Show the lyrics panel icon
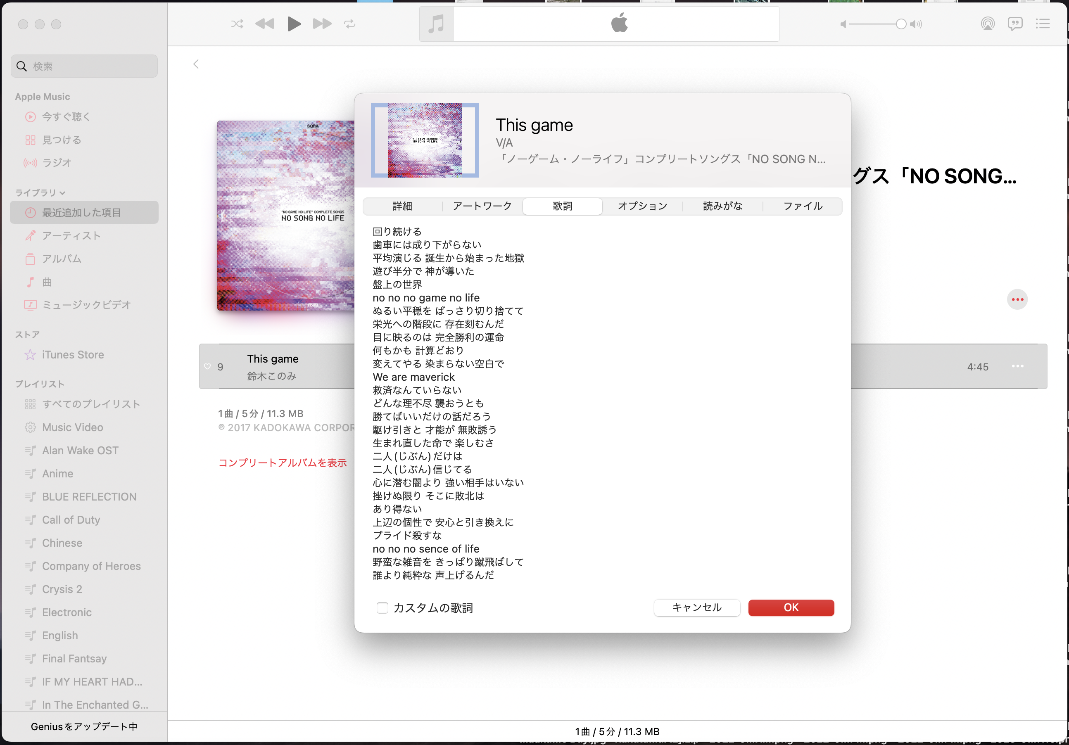Screen dimensions: 1069x745 pyautogui.click(x=1015, y=24)
